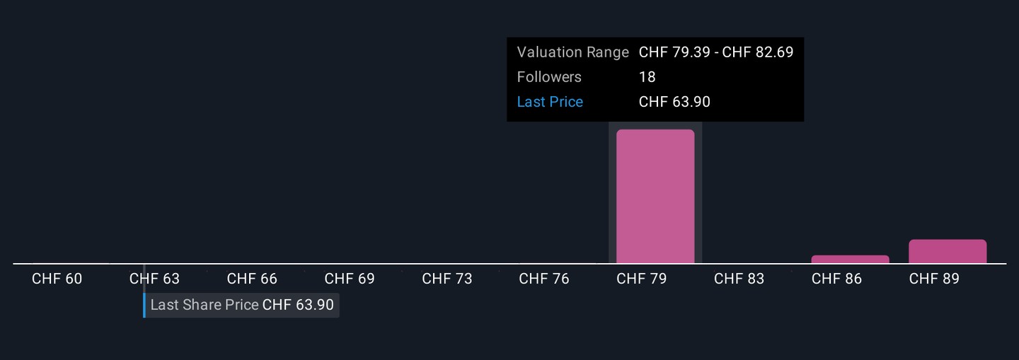Click the CHF 63 axis label
The height and width of the screenshot is (360, 1019).
[x=154, y=279]
